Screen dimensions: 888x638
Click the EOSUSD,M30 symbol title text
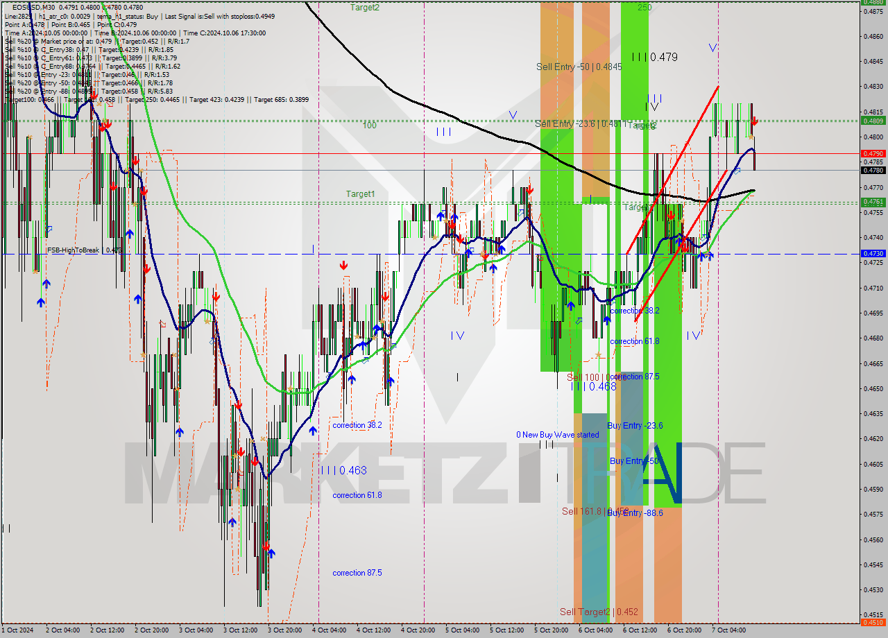[x=34, y=7]
